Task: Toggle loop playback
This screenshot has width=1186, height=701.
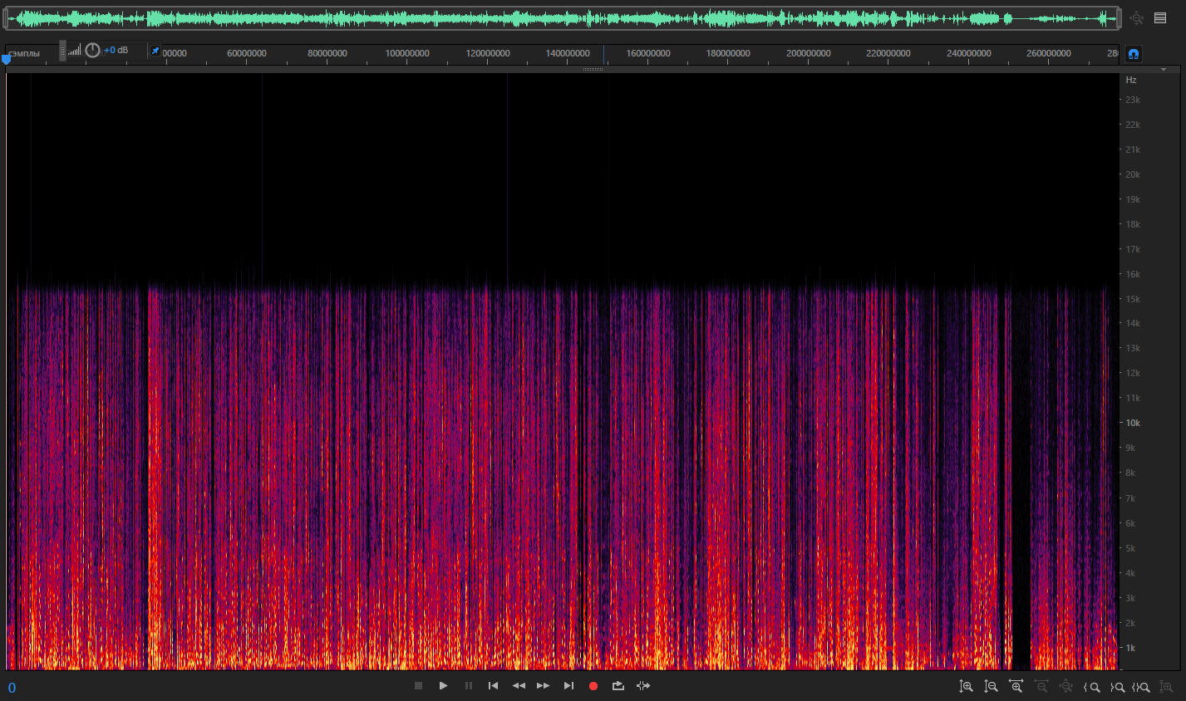Action: (618, 686)
